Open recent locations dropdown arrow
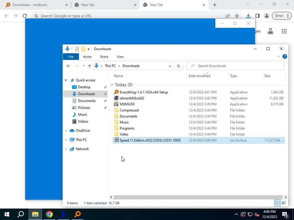This screenshot has width=294, height=220. coord(84,66)
